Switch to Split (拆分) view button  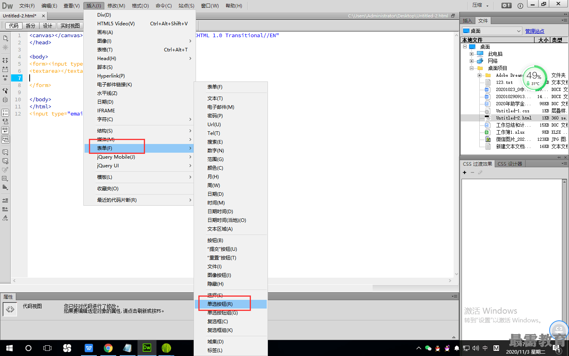click(x=30, y=26)
